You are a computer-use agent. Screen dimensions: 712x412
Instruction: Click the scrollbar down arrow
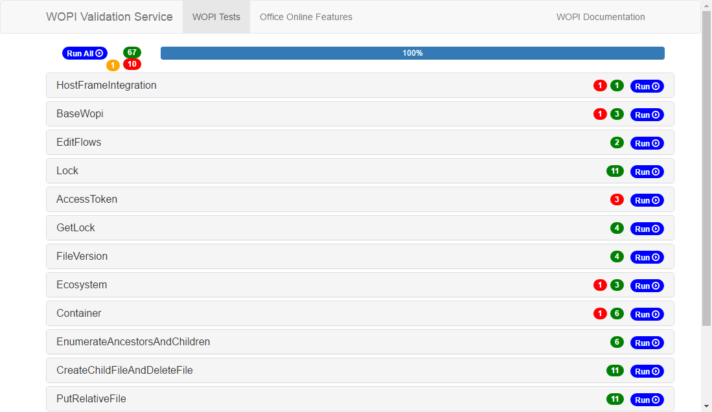706,407
